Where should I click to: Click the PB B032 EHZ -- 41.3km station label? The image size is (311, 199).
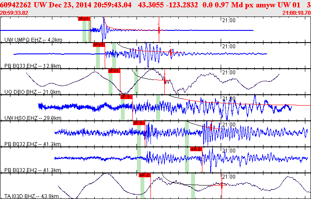33,144
